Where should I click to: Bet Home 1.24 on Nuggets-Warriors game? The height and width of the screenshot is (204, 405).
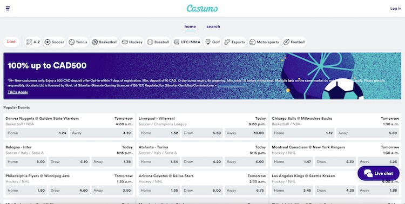tap(37, 133)
